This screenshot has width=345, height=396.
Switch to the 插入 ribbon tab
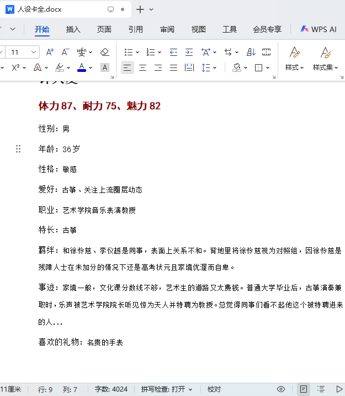click(73, 29)
